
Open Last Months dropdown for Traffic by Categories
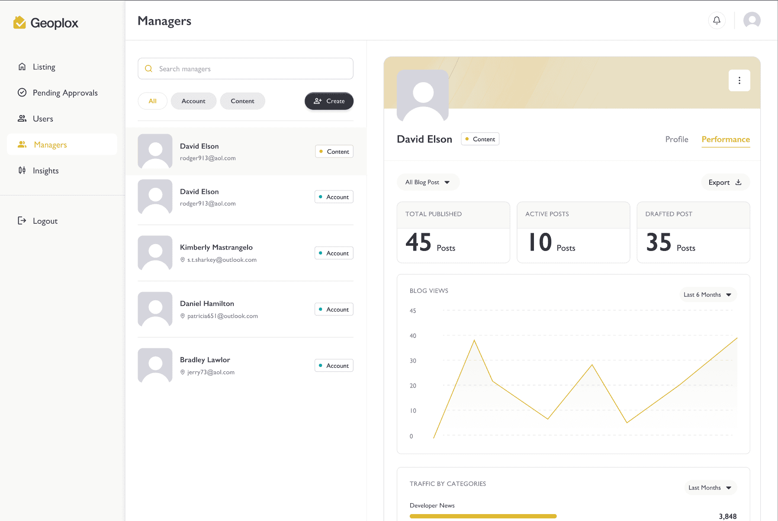[710, 488]
